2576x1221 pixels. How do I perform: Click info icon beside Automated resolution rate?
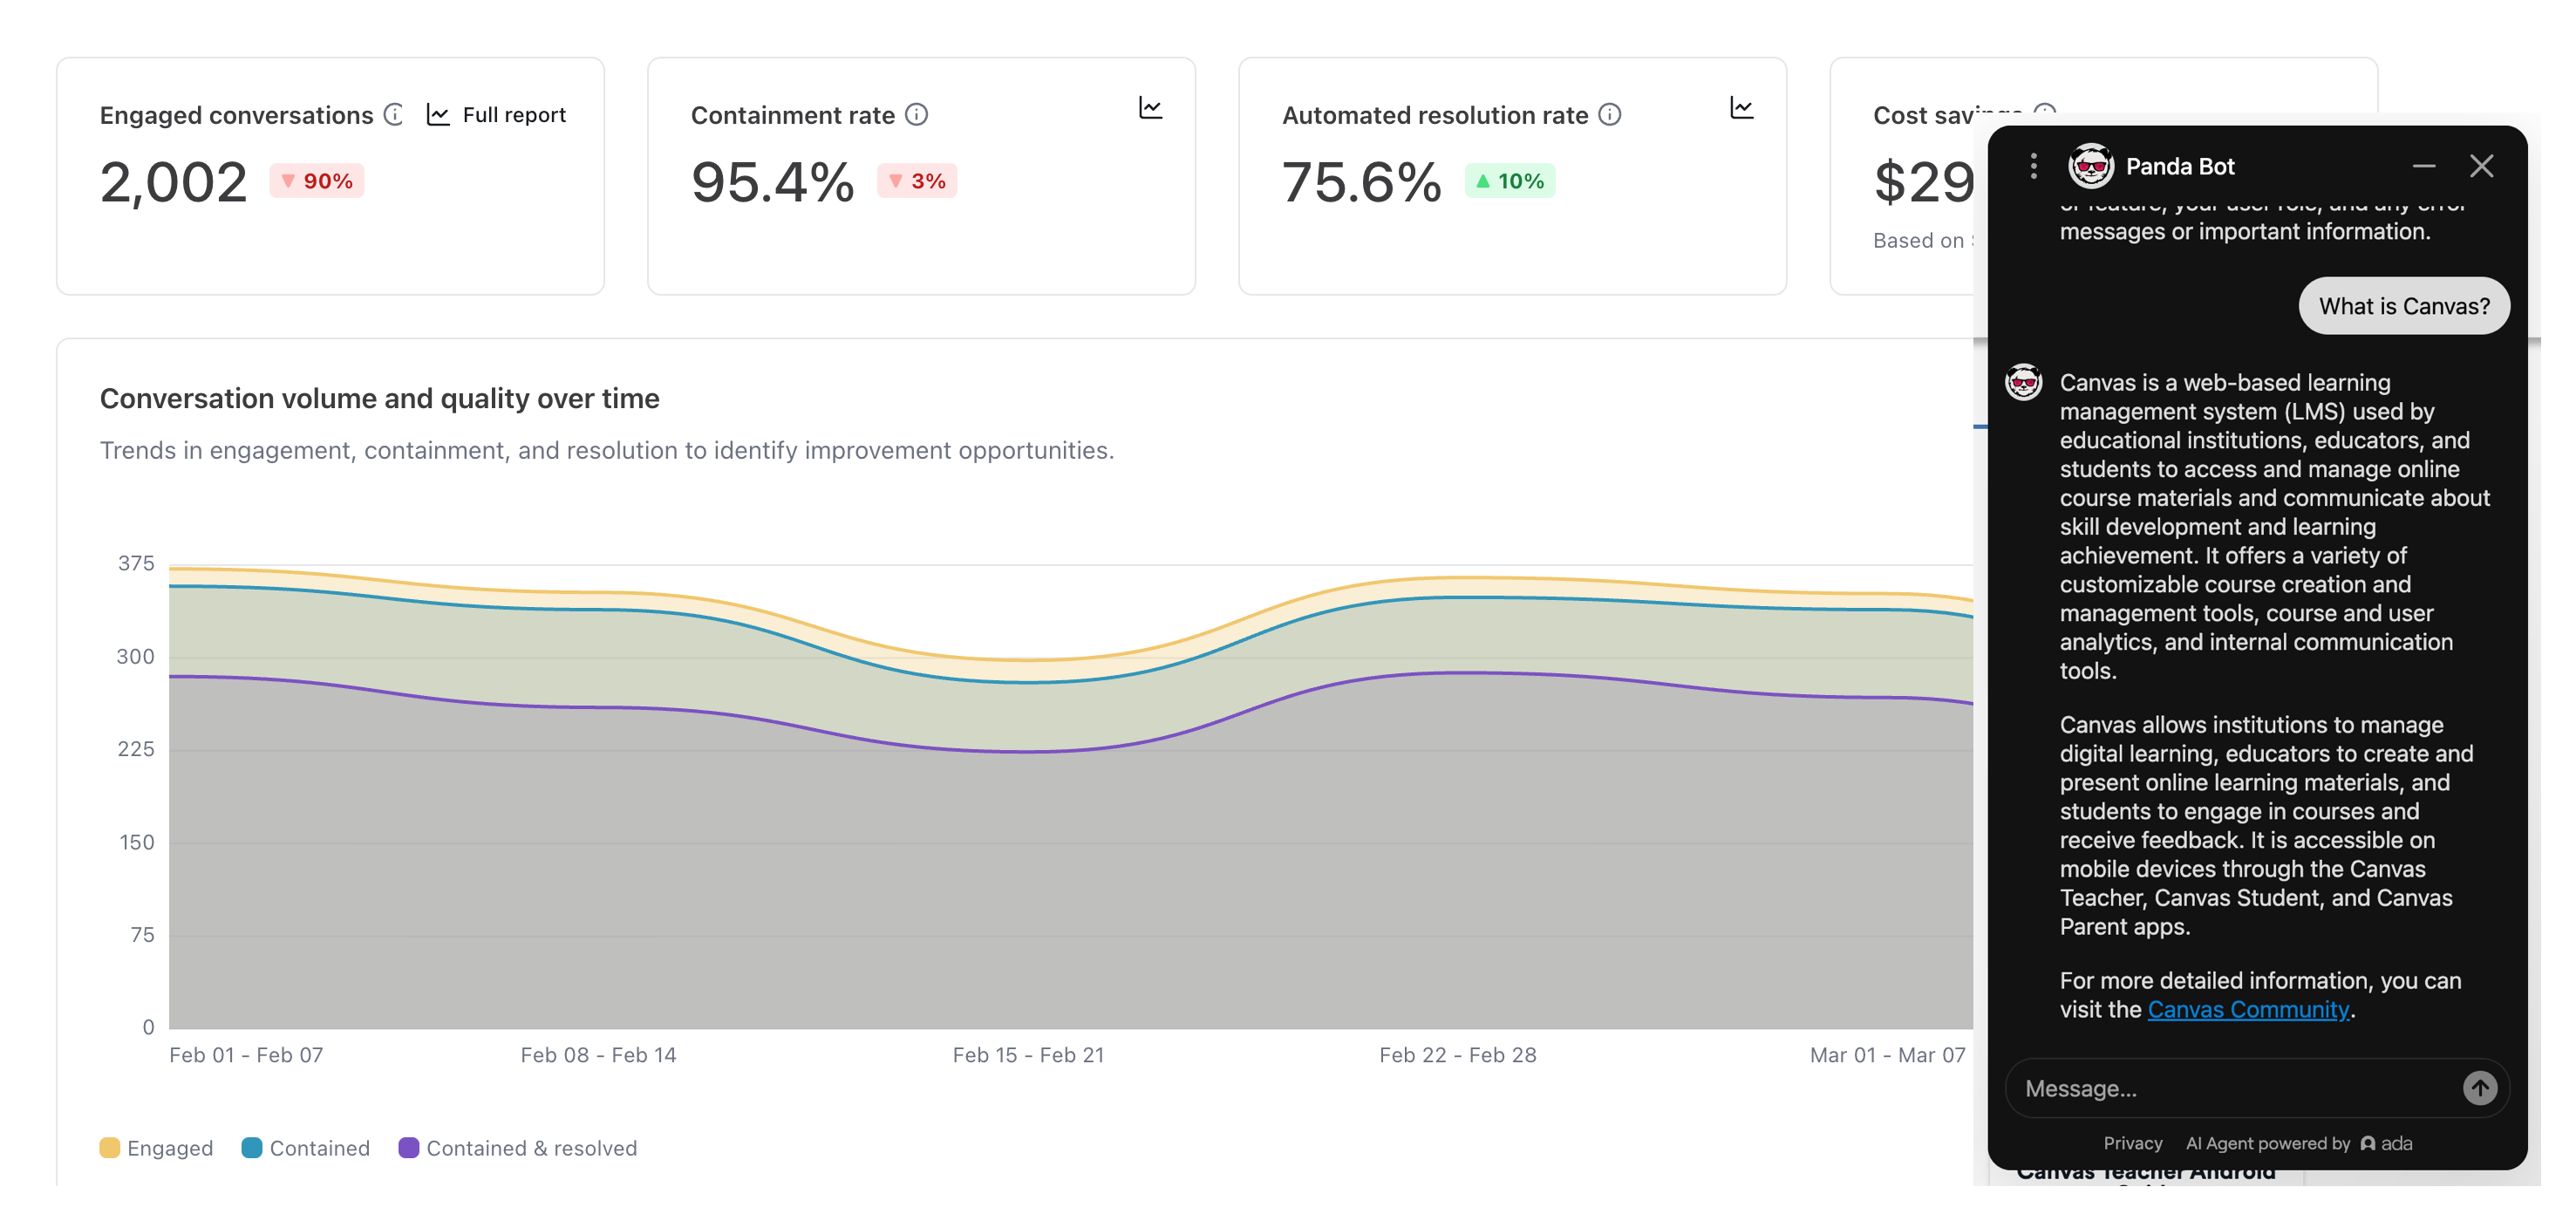1609,115
